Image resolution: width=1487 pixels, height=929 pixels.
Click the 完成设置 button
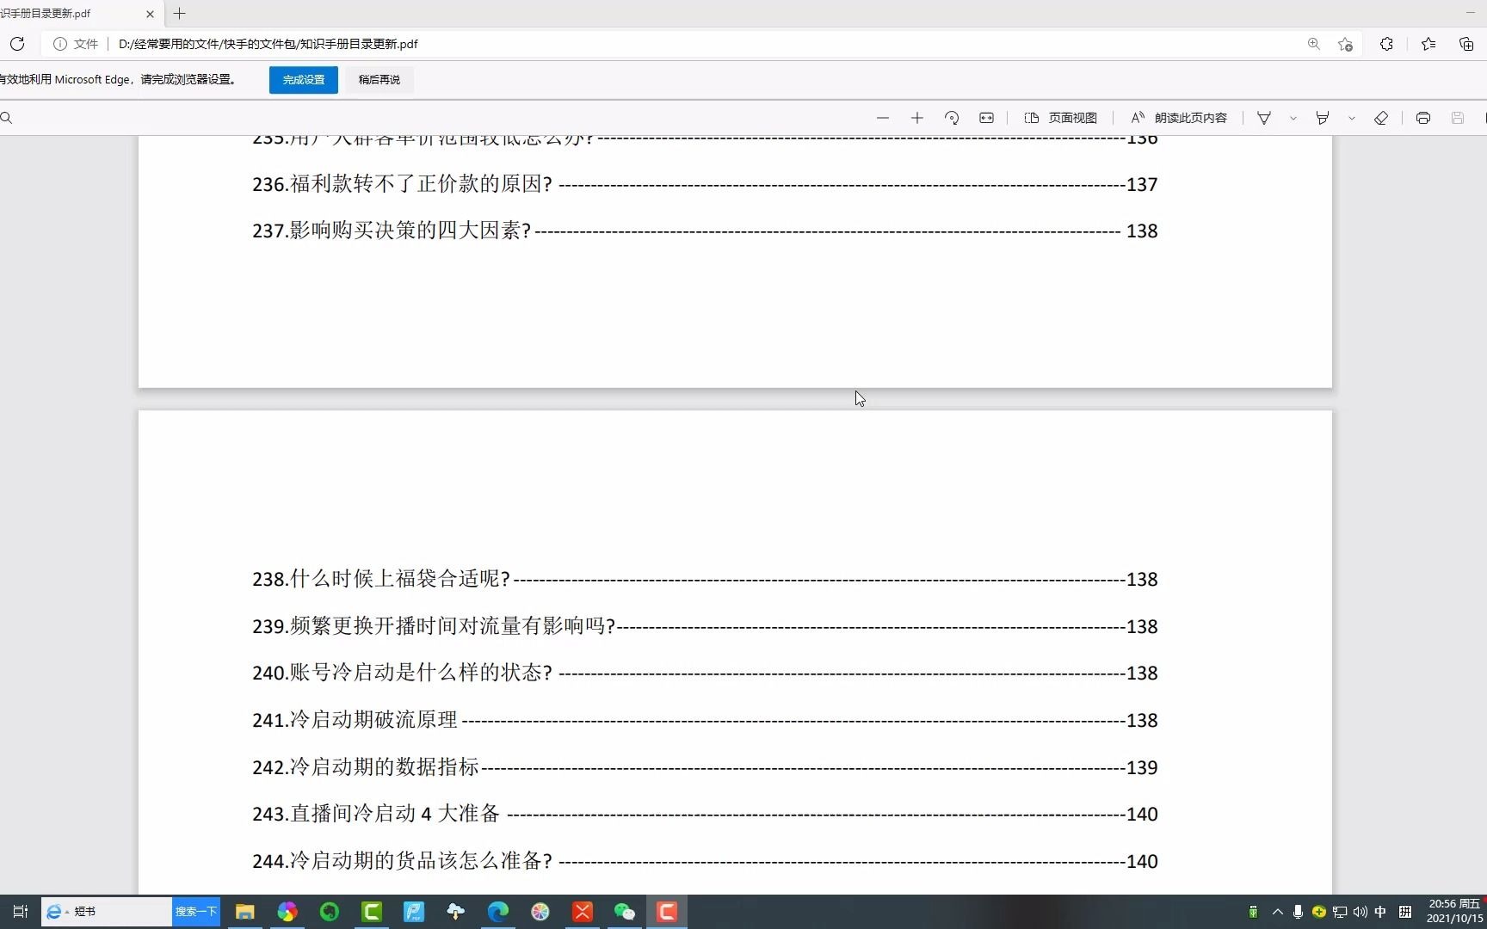pos(303,79)
